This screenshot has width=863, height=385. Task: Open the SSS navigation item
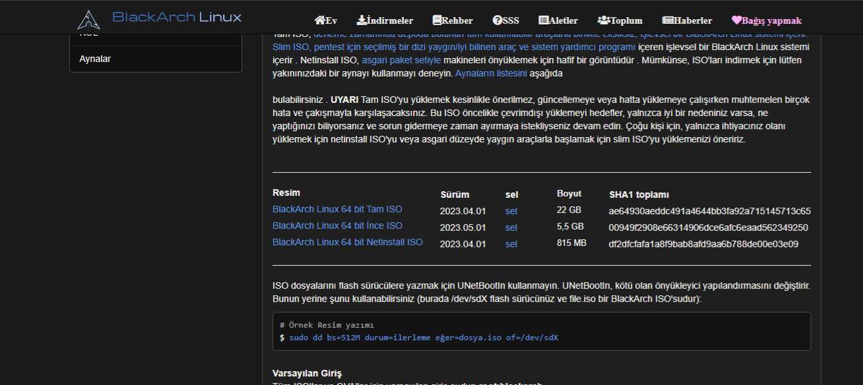pos(505,20)
